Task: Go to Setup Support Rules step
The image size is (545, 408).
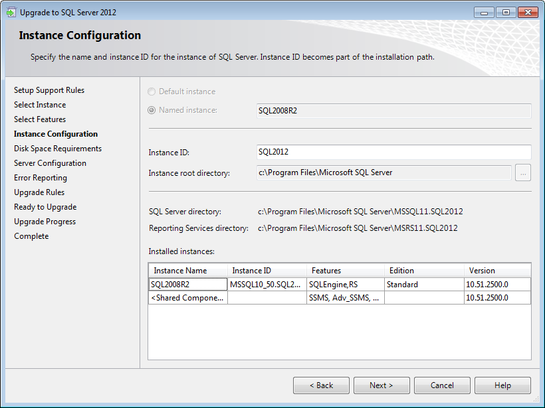Action: coord(49,90)
